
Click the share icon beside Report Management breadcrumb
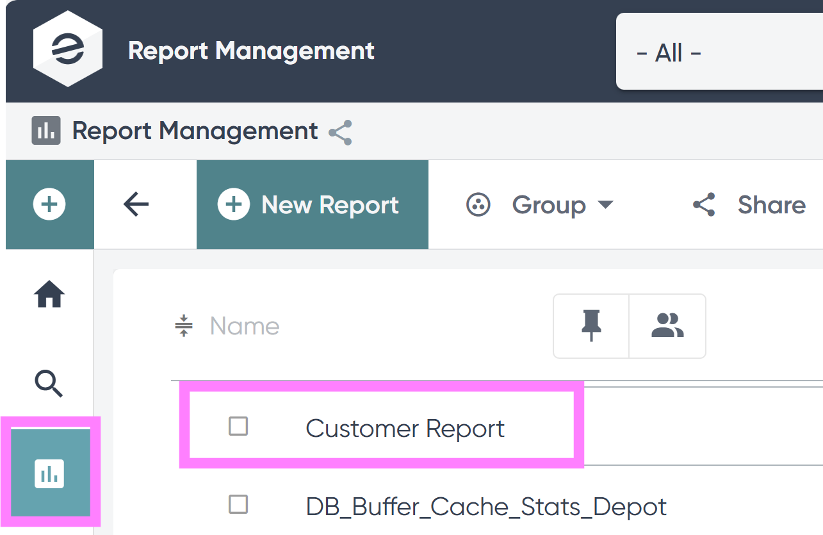[340, 132]
